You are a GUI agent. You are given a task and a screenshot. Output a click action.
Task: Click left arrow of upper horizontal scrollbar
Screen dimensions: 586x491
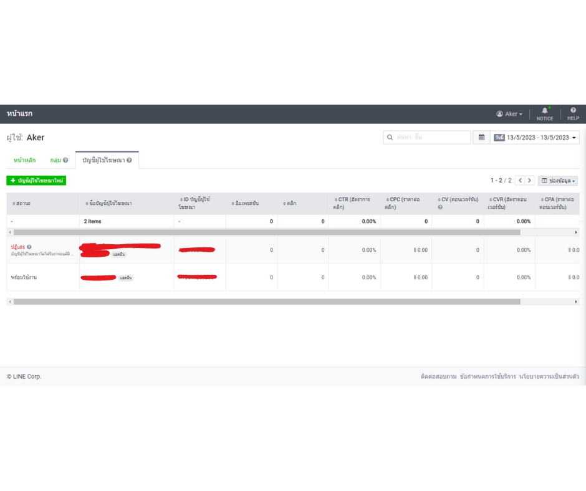click(10, 232)
